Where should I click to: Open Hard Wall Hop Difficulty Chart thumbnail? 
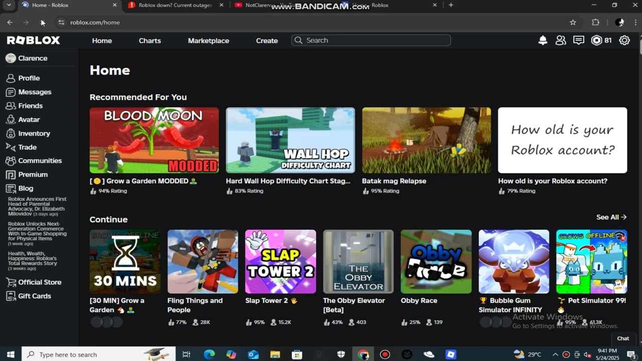pos(290,140)
